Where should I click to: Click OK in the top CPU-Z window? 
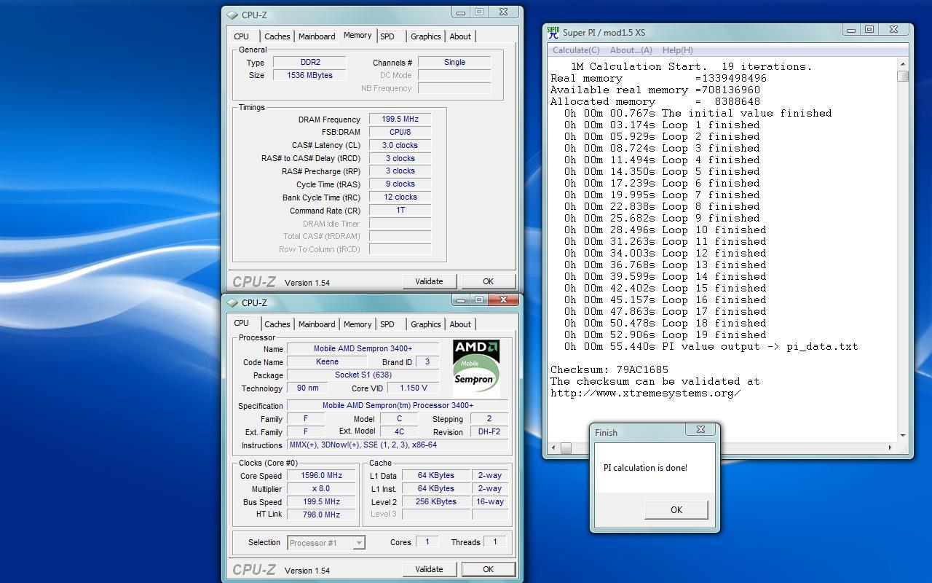(x=488, y=281)
